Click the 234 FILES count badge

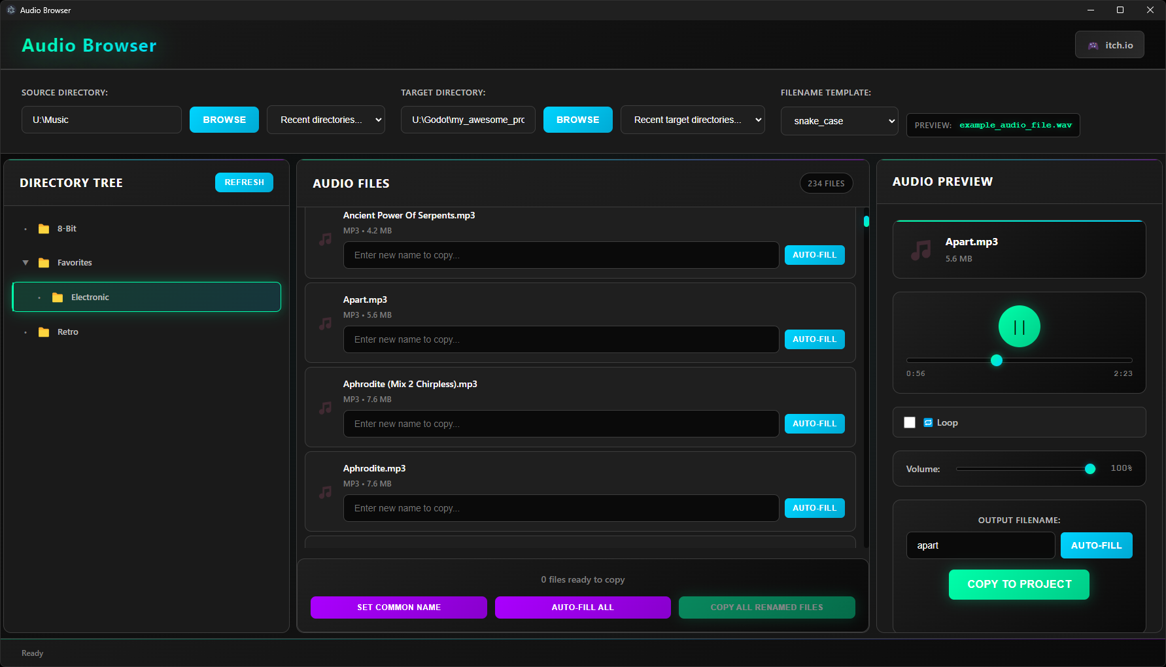(826, 184)
